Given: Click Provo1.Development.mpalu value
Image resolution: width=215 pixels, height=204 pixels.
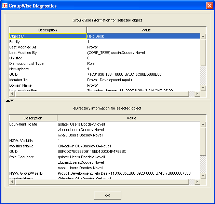Looking at the screenshot, I should [x=109, y=80].
